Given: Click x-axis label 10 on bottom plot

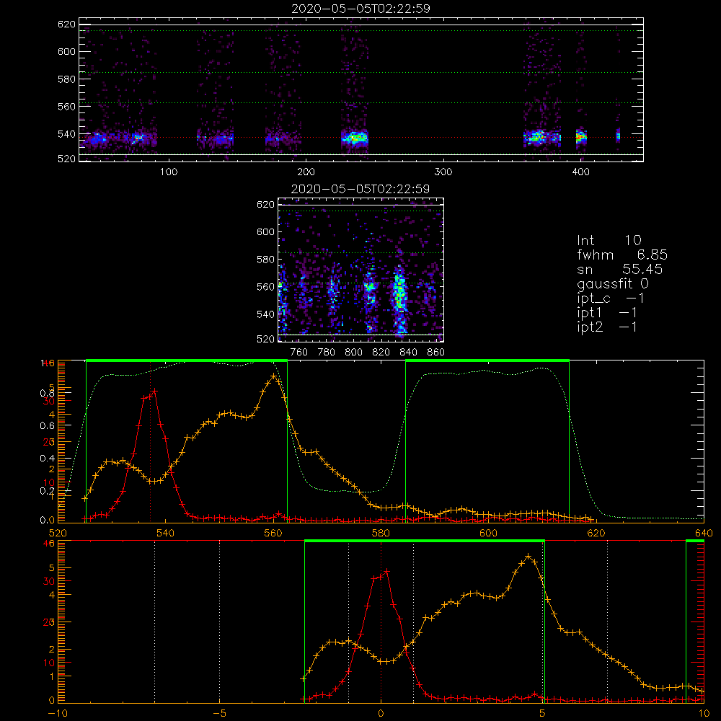Looking at the screenshot, I should 704,713.
